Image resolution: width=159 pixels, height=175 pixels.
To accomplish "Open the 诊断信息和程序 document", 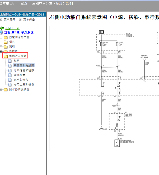I will (x=24, y=70).
